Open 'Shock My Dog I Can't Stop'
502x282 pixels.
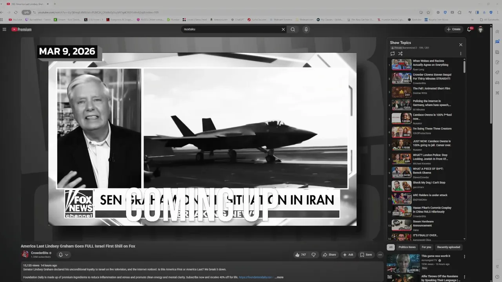(x=426, y=186)
